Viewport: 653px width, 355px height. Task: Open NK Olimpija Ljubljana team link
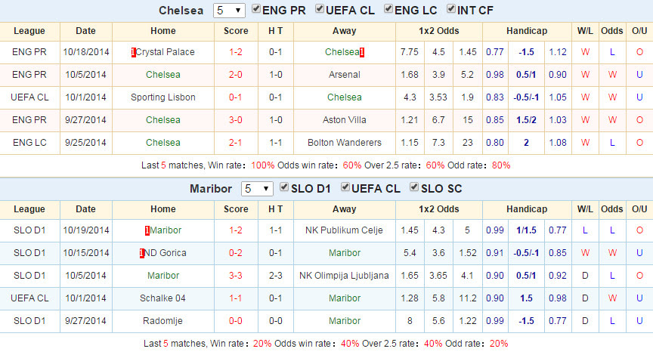click(x=344, y=276)
